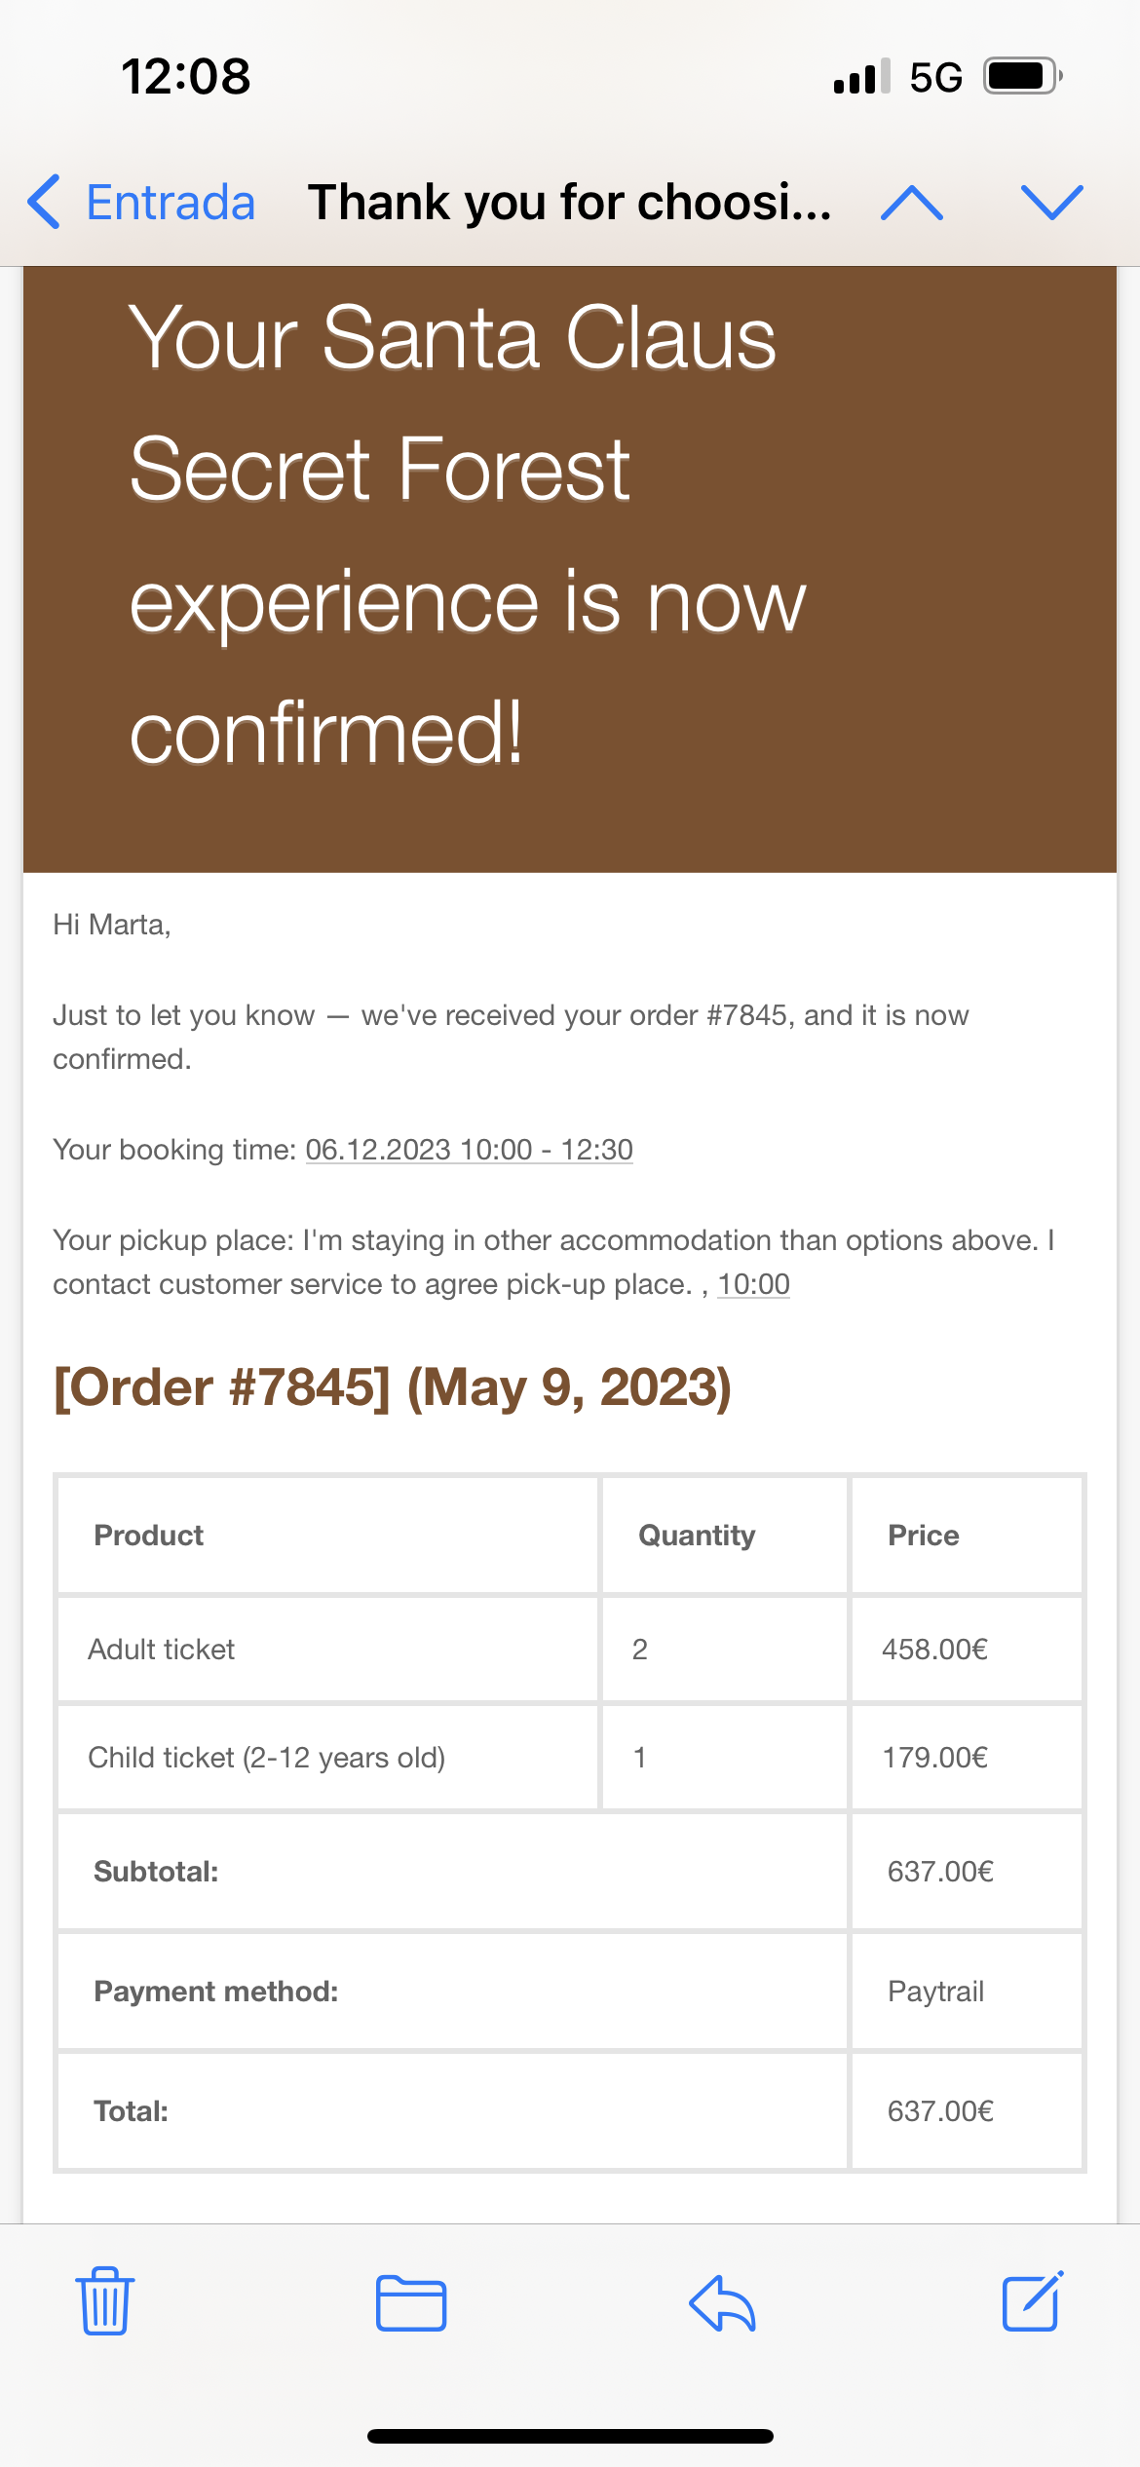Image resolution: width=1140 pixels, height=2467 pixels.
Task: Tap the 12:08 status bar clock
Action: 185,76
